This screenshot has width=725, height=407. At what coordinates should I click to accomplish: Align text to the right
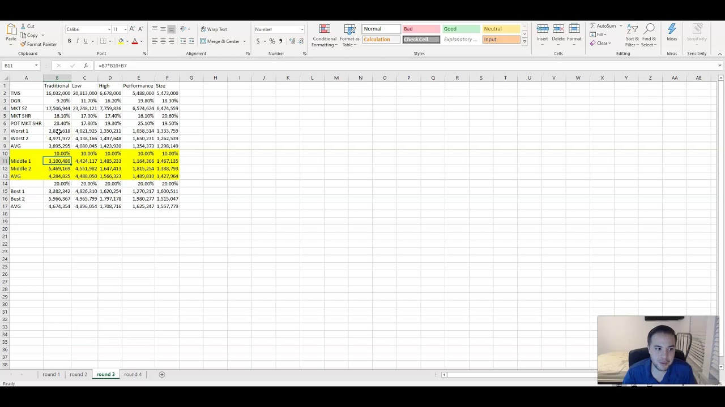coord(172,41)
